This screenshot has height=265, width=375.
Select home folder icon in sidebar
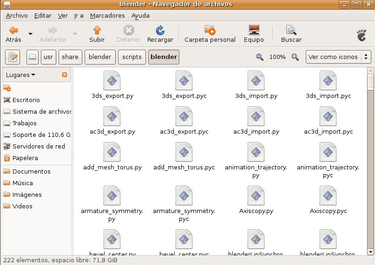pyautogui.click(x=7, y=88)
